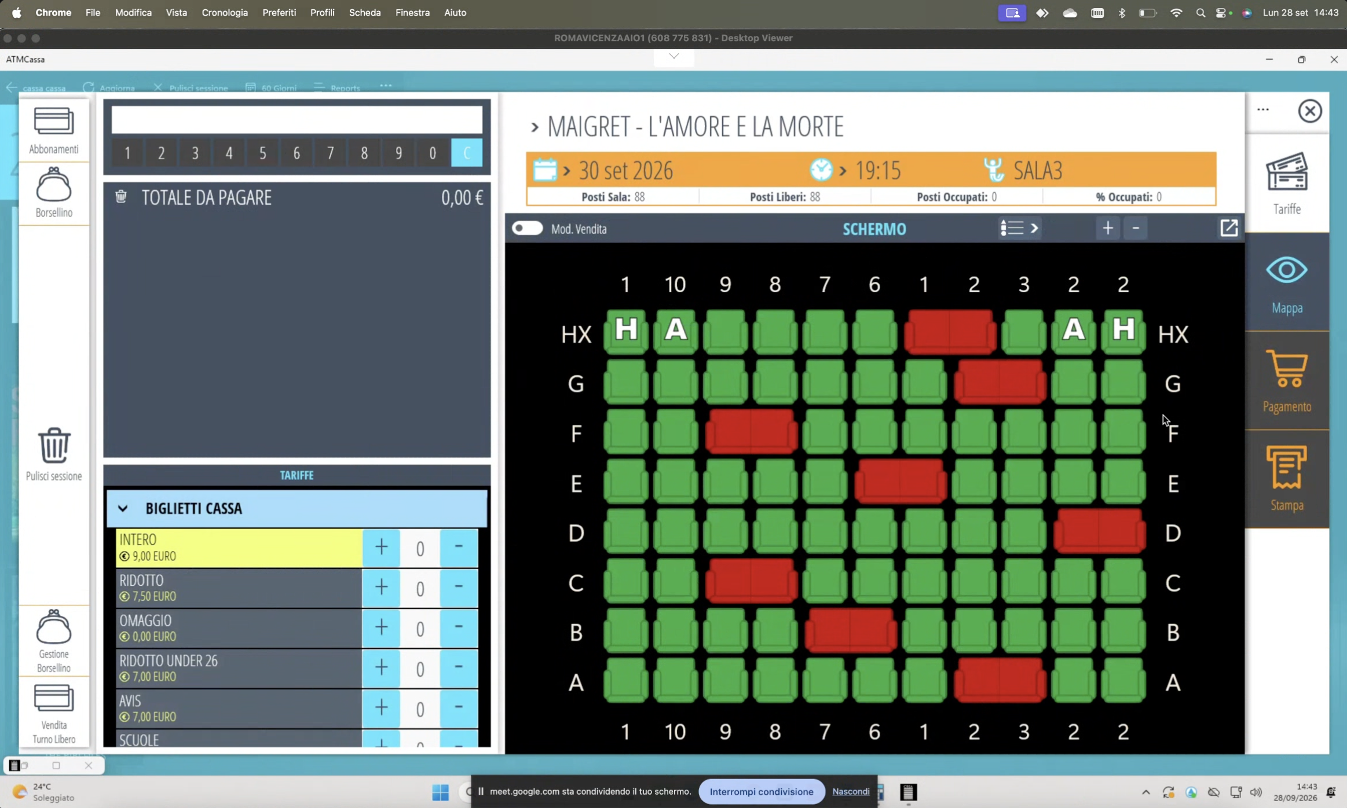Add one AVIS ticket

coord(381,708)
